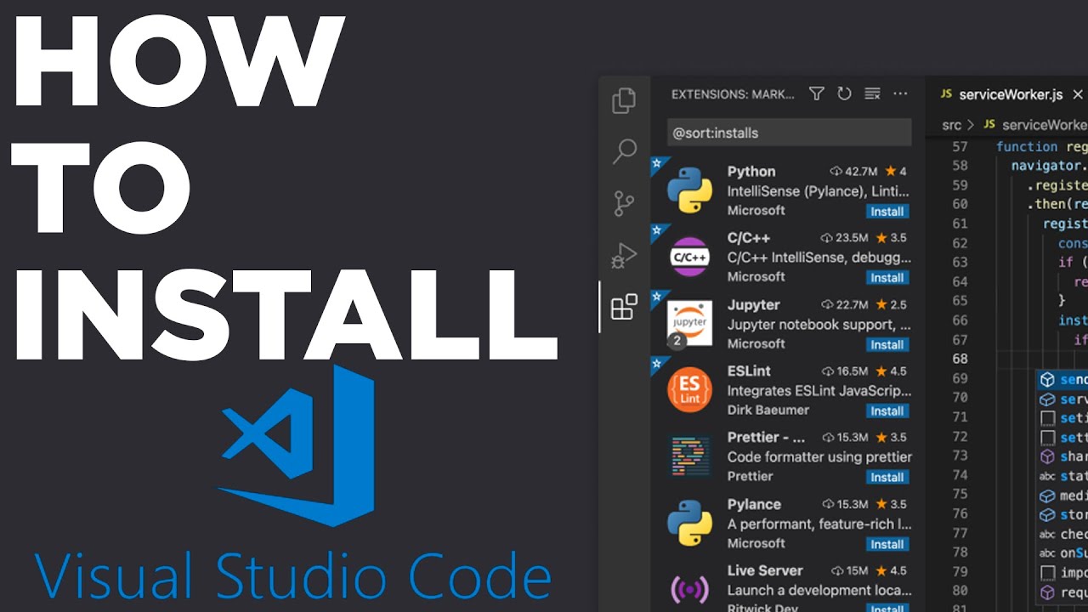The width and height of the screenshot is (1088, 612).
Task: Click the C/C++ extension logo
Action: point(689,257)
